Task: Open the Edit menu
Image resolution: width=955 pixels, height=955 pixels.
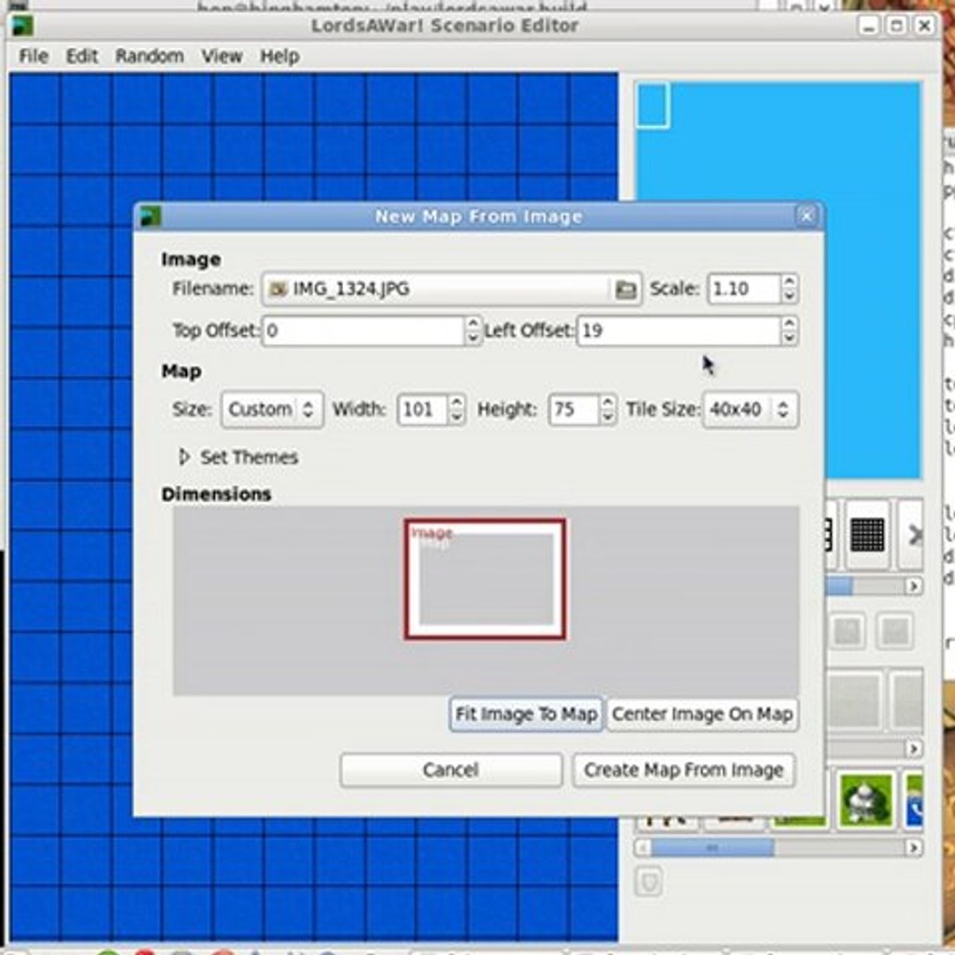Action: click(81, 56)
